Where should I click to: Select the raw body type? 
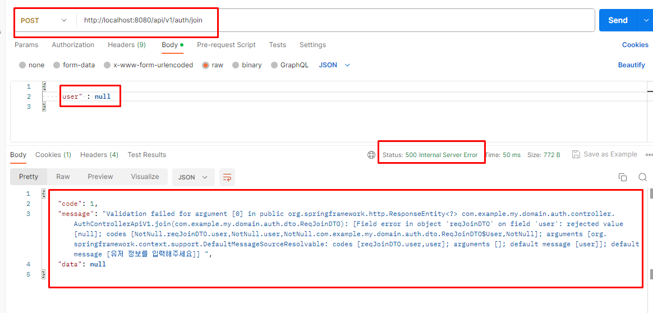[213, 65]
